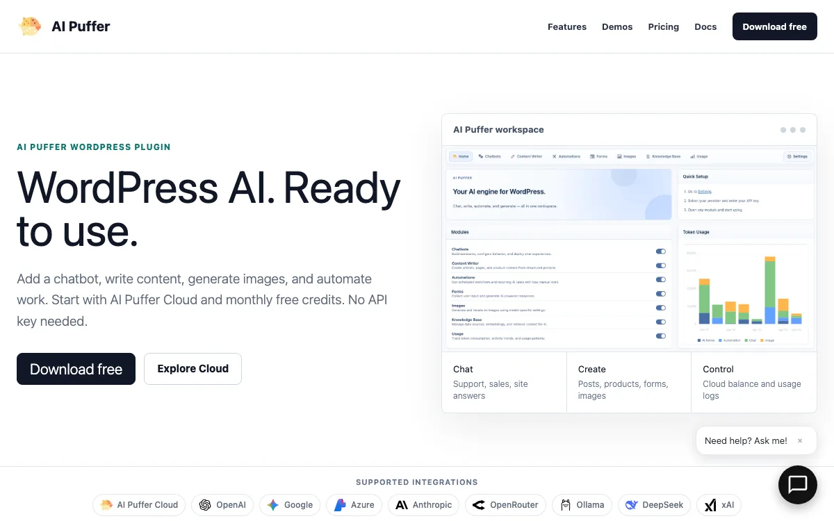Click the Knowledge Base title in Modules list
This screenshot has width=834, height=521.
pyautogui.click(x=466, y=320)
